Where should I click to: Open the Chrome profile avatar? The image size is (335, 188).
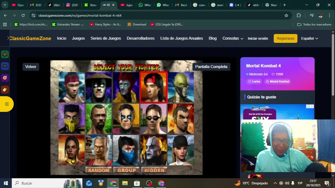click(x=321, y=15)
